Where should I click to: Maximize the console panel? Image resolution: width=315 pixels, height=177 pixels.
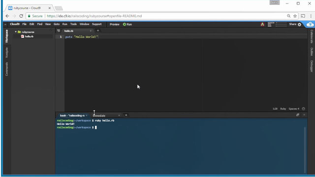click(x=298, y=115)
